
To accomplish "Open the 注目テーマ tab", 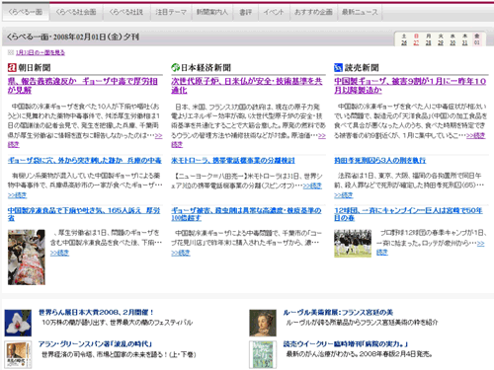I will (171, 12).
